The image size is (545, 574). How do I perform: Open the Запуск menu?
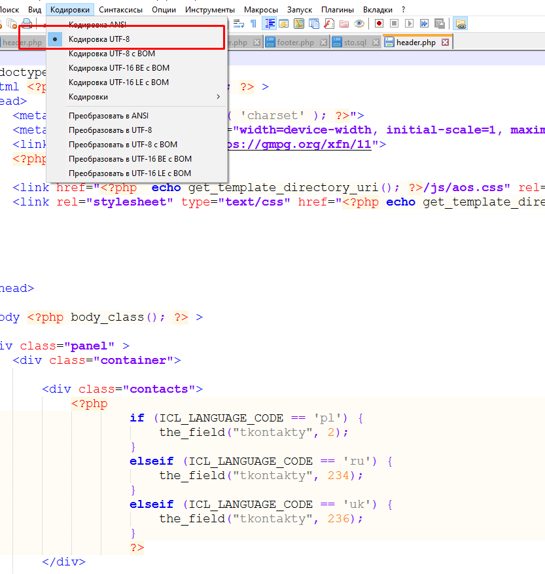coord(300,10)
